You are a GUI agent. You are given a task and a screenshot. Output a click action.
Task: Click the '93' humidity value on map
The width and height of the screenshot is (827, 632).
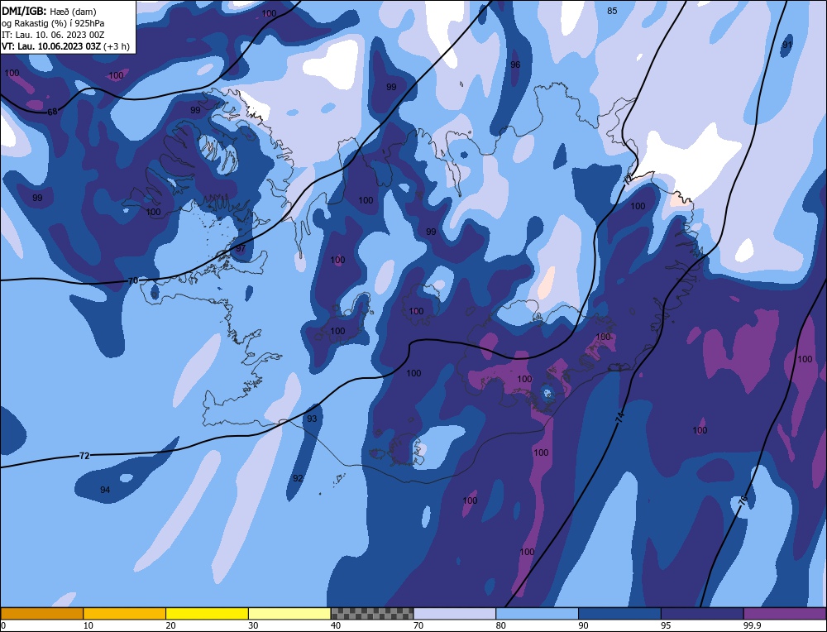313,419
